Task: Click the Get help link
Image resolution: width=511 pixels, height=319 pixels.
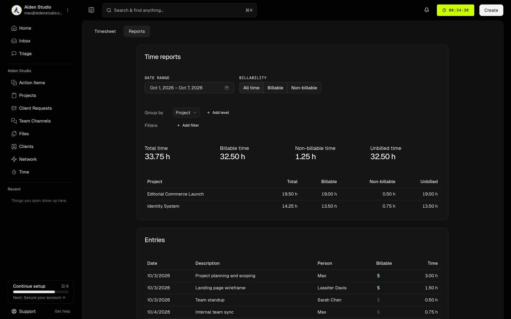Action: click(x=62, y=311)
